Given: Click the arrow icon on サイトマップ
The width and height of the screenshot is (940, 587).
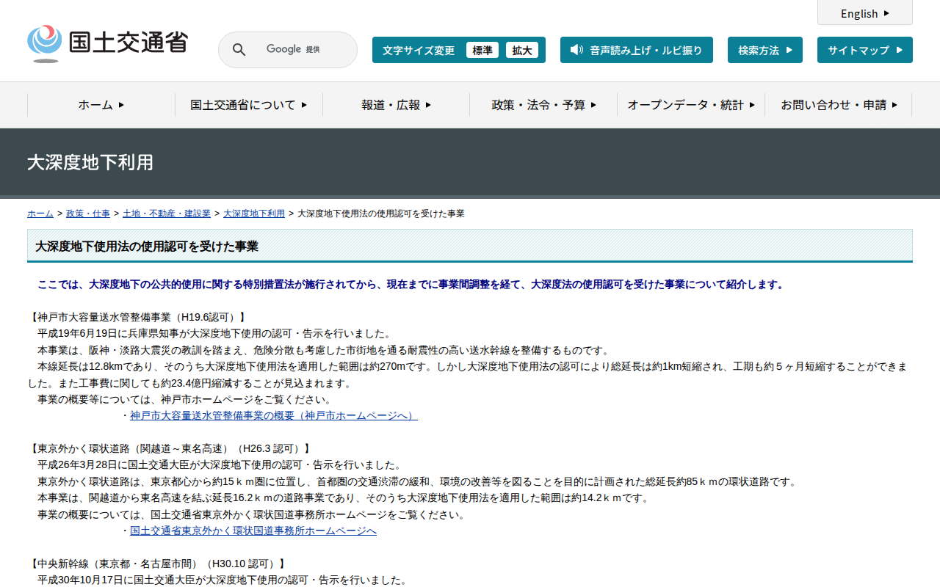Looking at the screenshot, I should (x=899, y=50).
